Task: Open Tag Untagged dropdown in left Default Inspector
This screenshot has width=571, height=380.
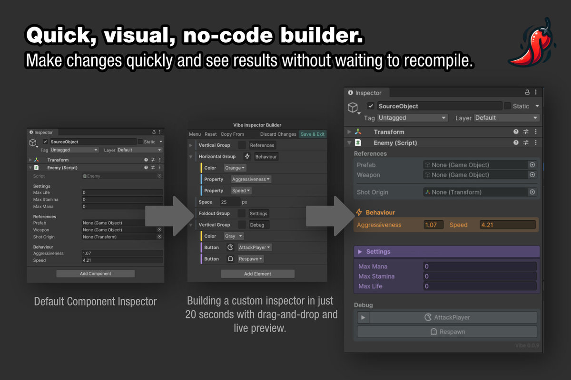Action: point(75,150)
